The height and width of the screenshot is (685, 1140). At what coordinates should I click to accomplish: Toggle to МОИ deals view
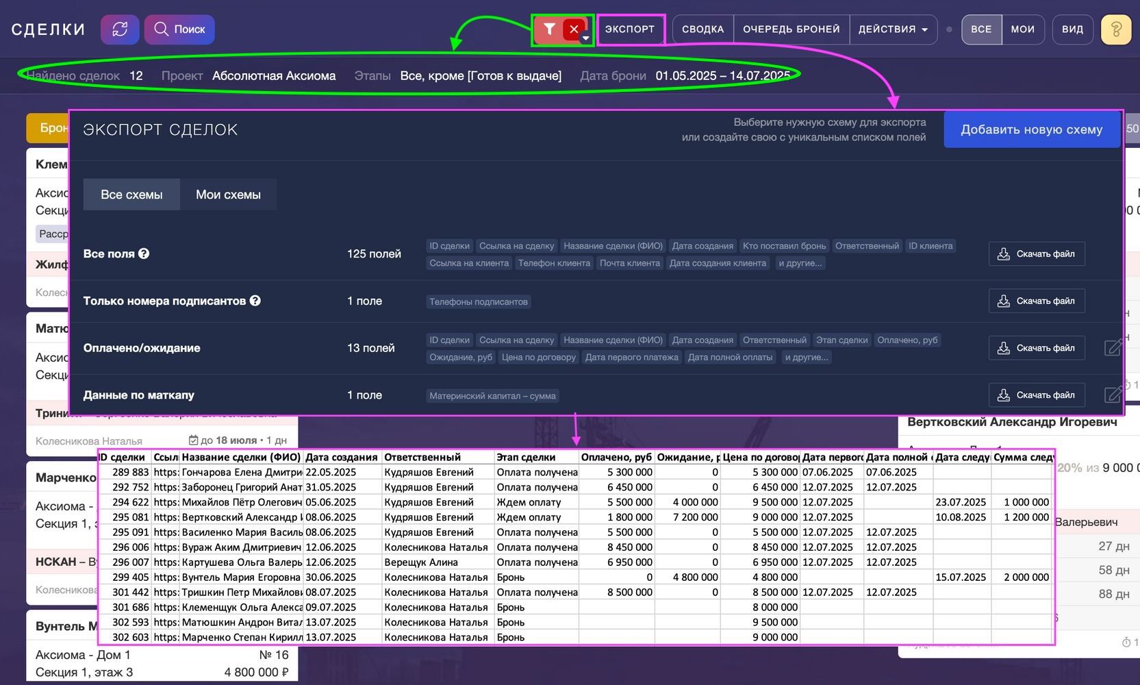(1022, 29)
